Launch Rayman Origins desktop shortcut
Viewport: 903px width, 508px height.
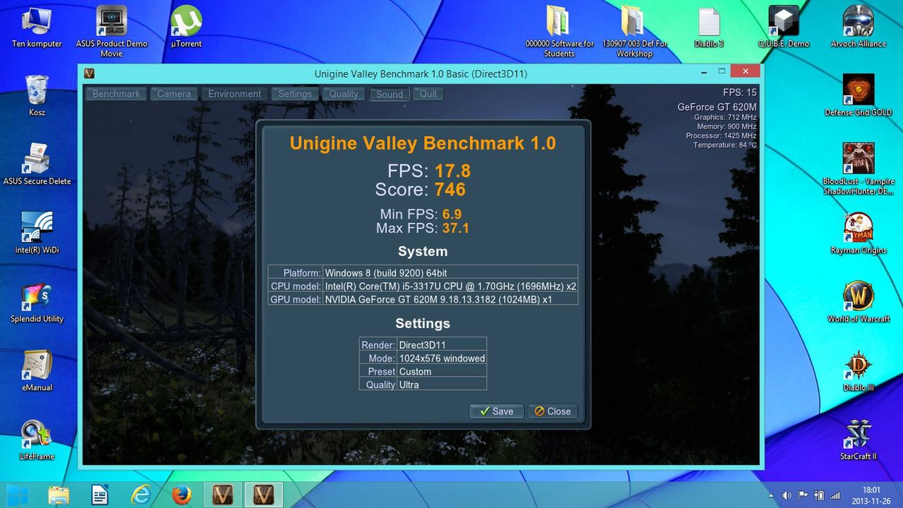[x=858, y=232]
